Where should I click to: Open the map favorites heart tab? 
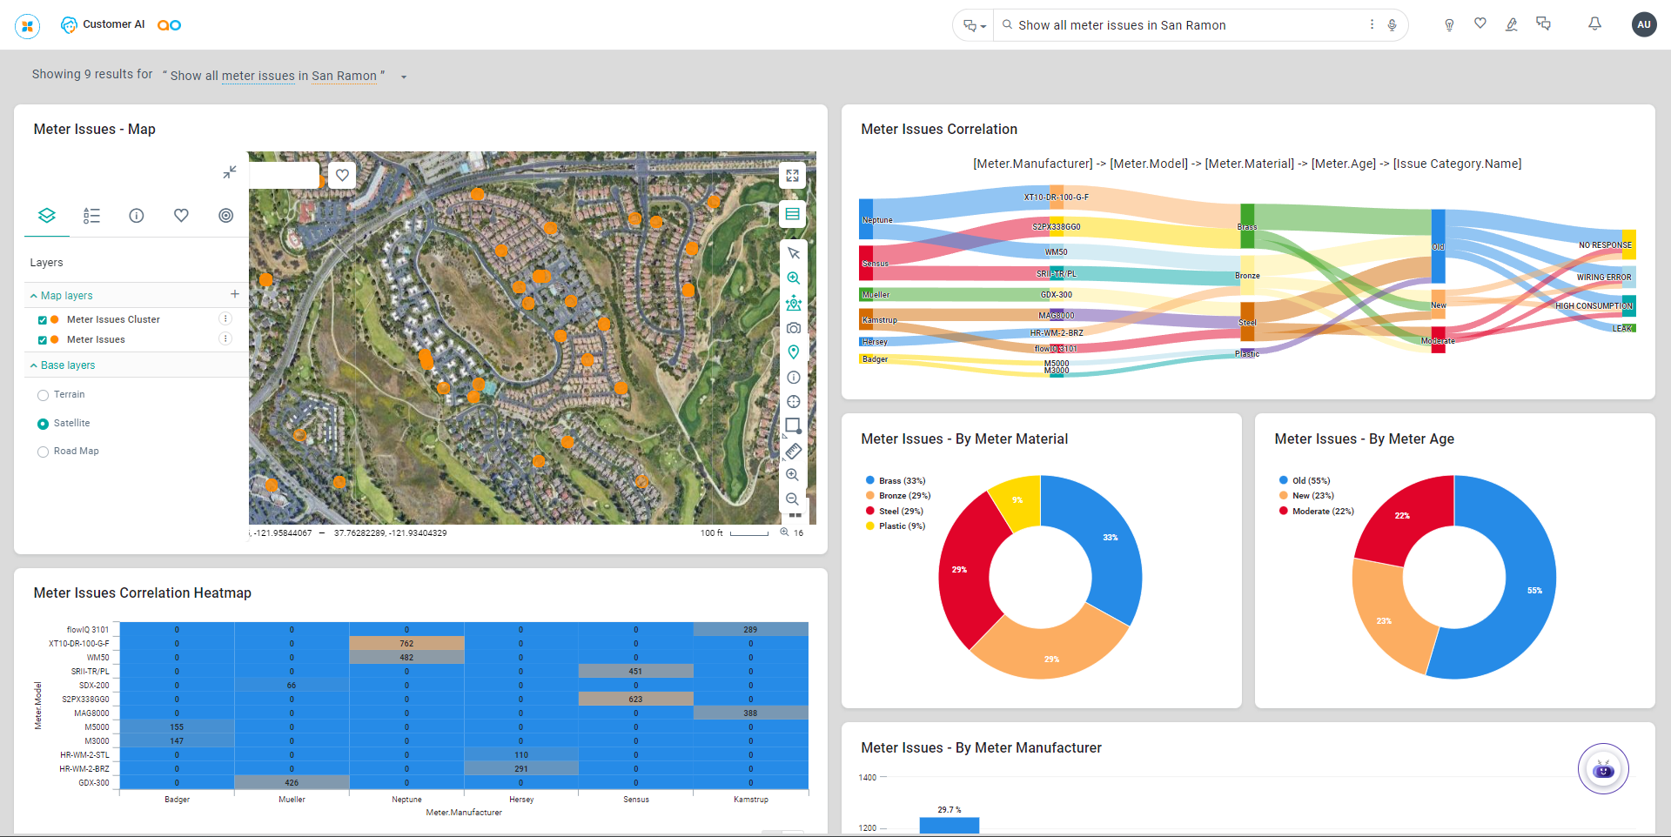[181, 216]
